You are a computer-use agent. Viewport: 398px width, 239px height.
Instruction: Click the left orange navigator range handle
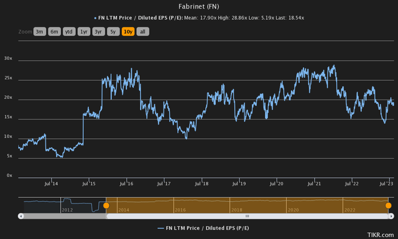coord(106,205)
